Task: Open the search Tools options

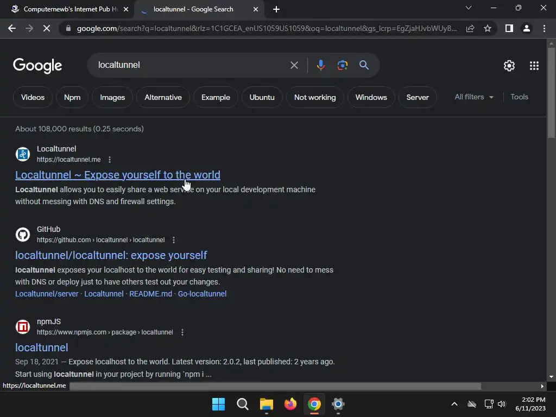Action: point(519,97)
